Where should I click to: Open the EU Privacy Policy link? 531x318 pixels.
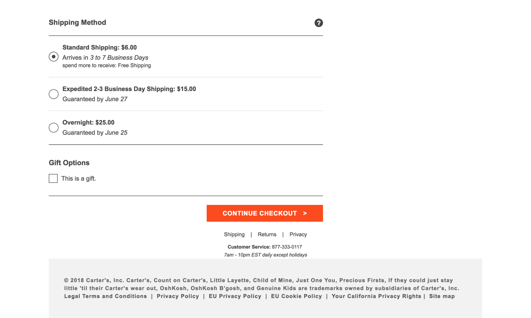tap(235, 296)
